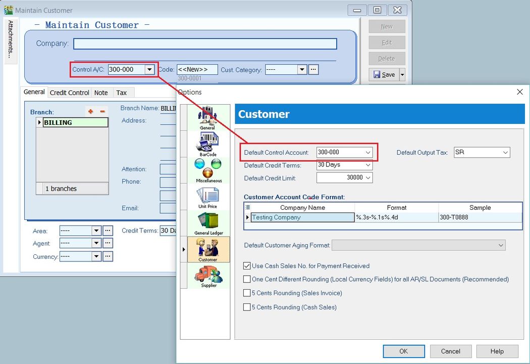This screenshot has height=364, width=530.
Task: Confirm options by clicking OK
Action: tap(403, 351)
